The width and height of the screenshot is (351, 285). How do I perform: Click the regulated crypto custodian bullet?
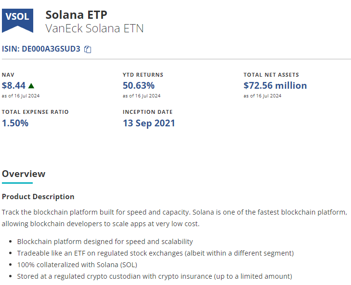[154, 276]
